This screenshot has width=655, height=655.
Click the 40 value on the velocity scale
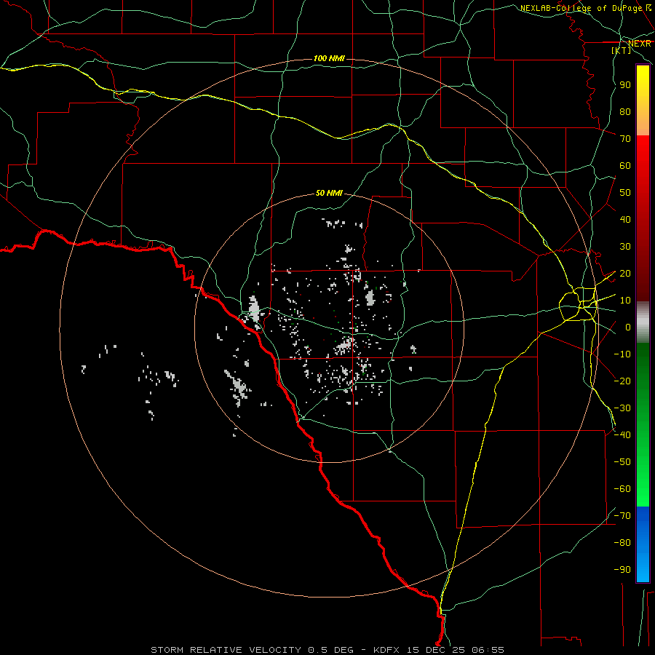click(625, 220)
